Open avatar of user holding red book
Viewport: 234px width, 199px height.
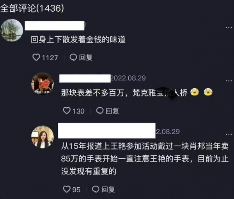(x=43, y=84)
